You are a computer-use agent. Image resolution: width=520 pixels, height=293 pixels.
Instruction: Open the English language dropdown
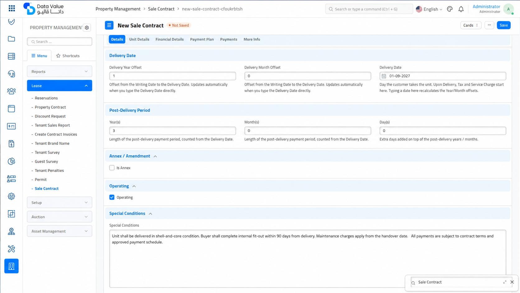(429, 9)
